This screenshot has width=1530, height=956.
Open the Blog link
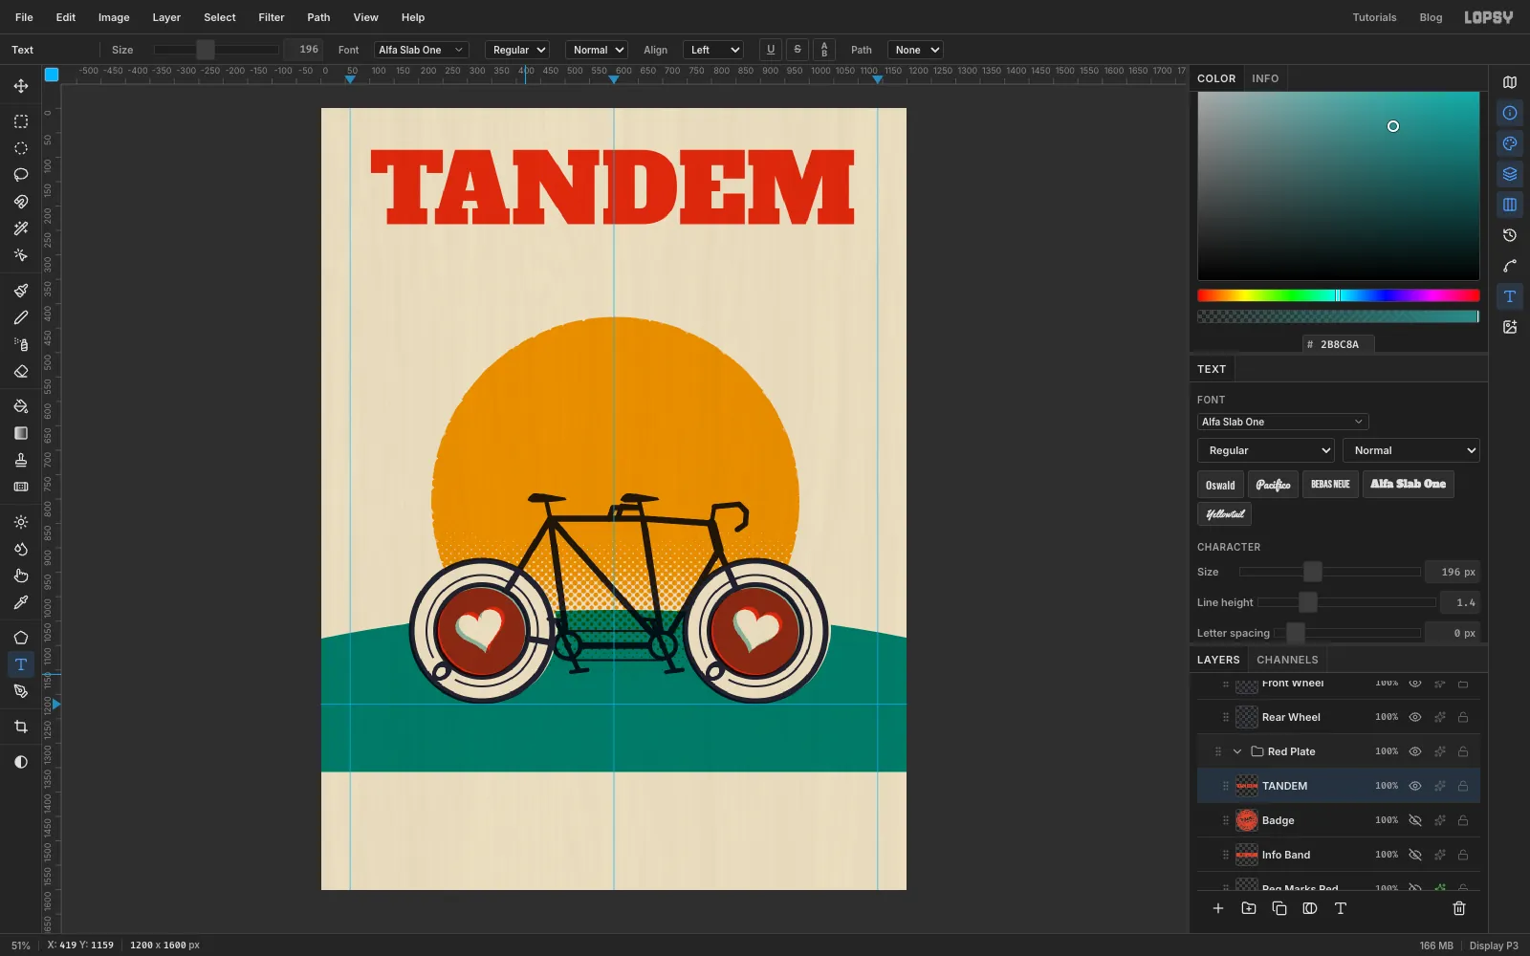[1431, 17]
